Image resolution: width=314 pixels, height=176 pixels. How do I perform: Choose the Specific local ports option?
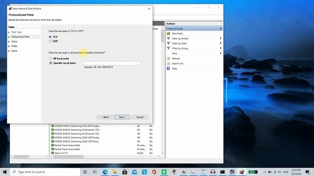coord(51,63)
